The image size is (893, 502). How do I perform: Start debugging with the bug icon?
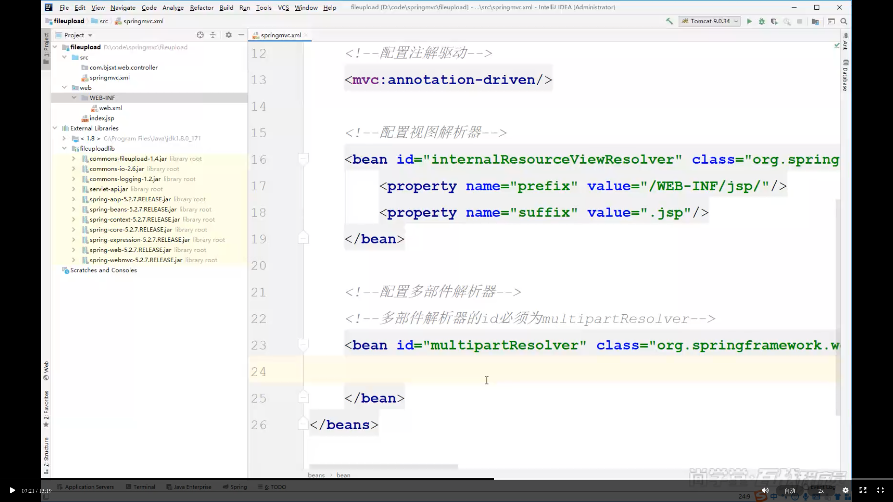tap(762, 21)
